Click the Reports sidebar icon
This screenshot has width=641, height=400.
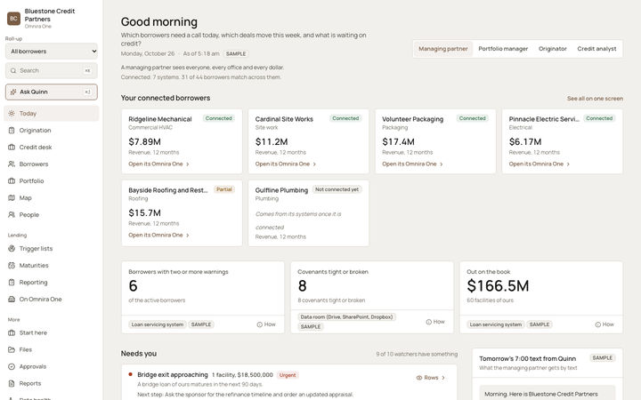point(12,383)
